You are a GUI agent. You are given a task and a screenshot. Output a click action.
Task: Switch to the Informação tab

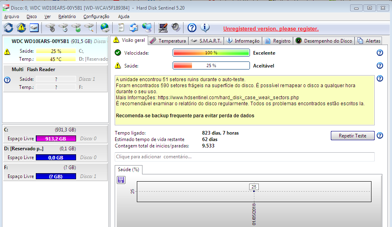coord(243,41)
